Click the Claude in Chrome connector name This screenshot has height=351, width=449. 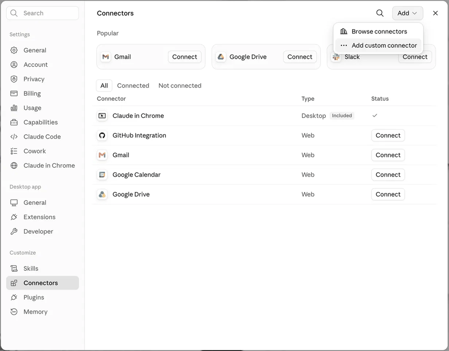139,116
